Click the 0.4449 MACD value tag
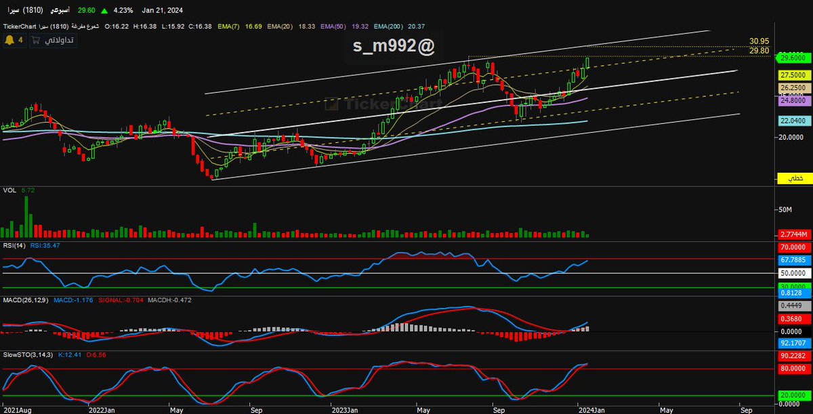Screen dimensions: 813x414 [794, 305]
